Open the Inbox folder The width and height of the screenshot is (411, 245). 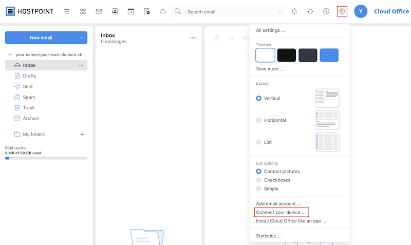(46, 65)
